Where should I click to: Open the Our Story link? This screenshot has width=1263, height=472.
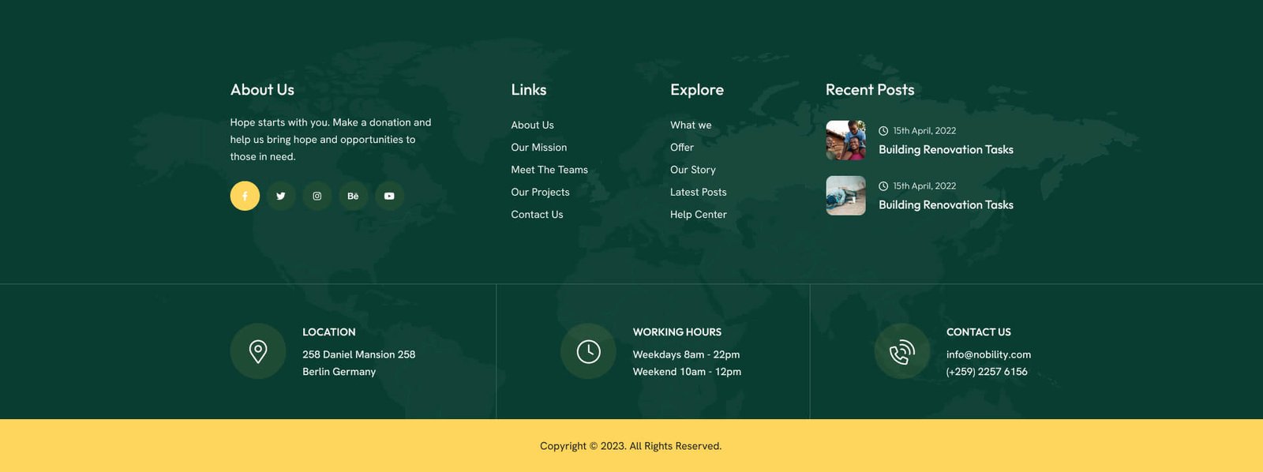click(x=693, y=170)
